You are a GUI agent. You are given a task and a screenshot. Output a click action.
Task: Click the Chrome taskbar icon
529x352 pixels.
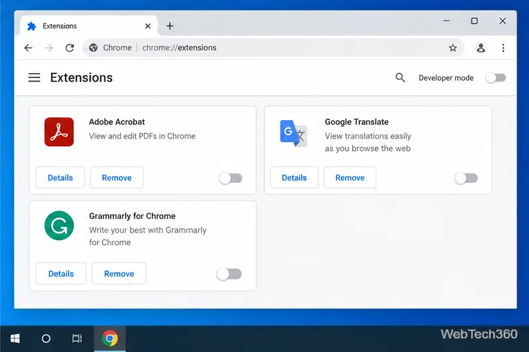(x=110, y=338)
